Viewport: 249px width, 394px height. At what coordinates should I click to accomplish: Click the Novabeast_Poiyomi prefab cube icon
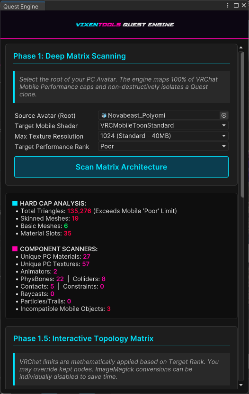(x=104, y=115)
